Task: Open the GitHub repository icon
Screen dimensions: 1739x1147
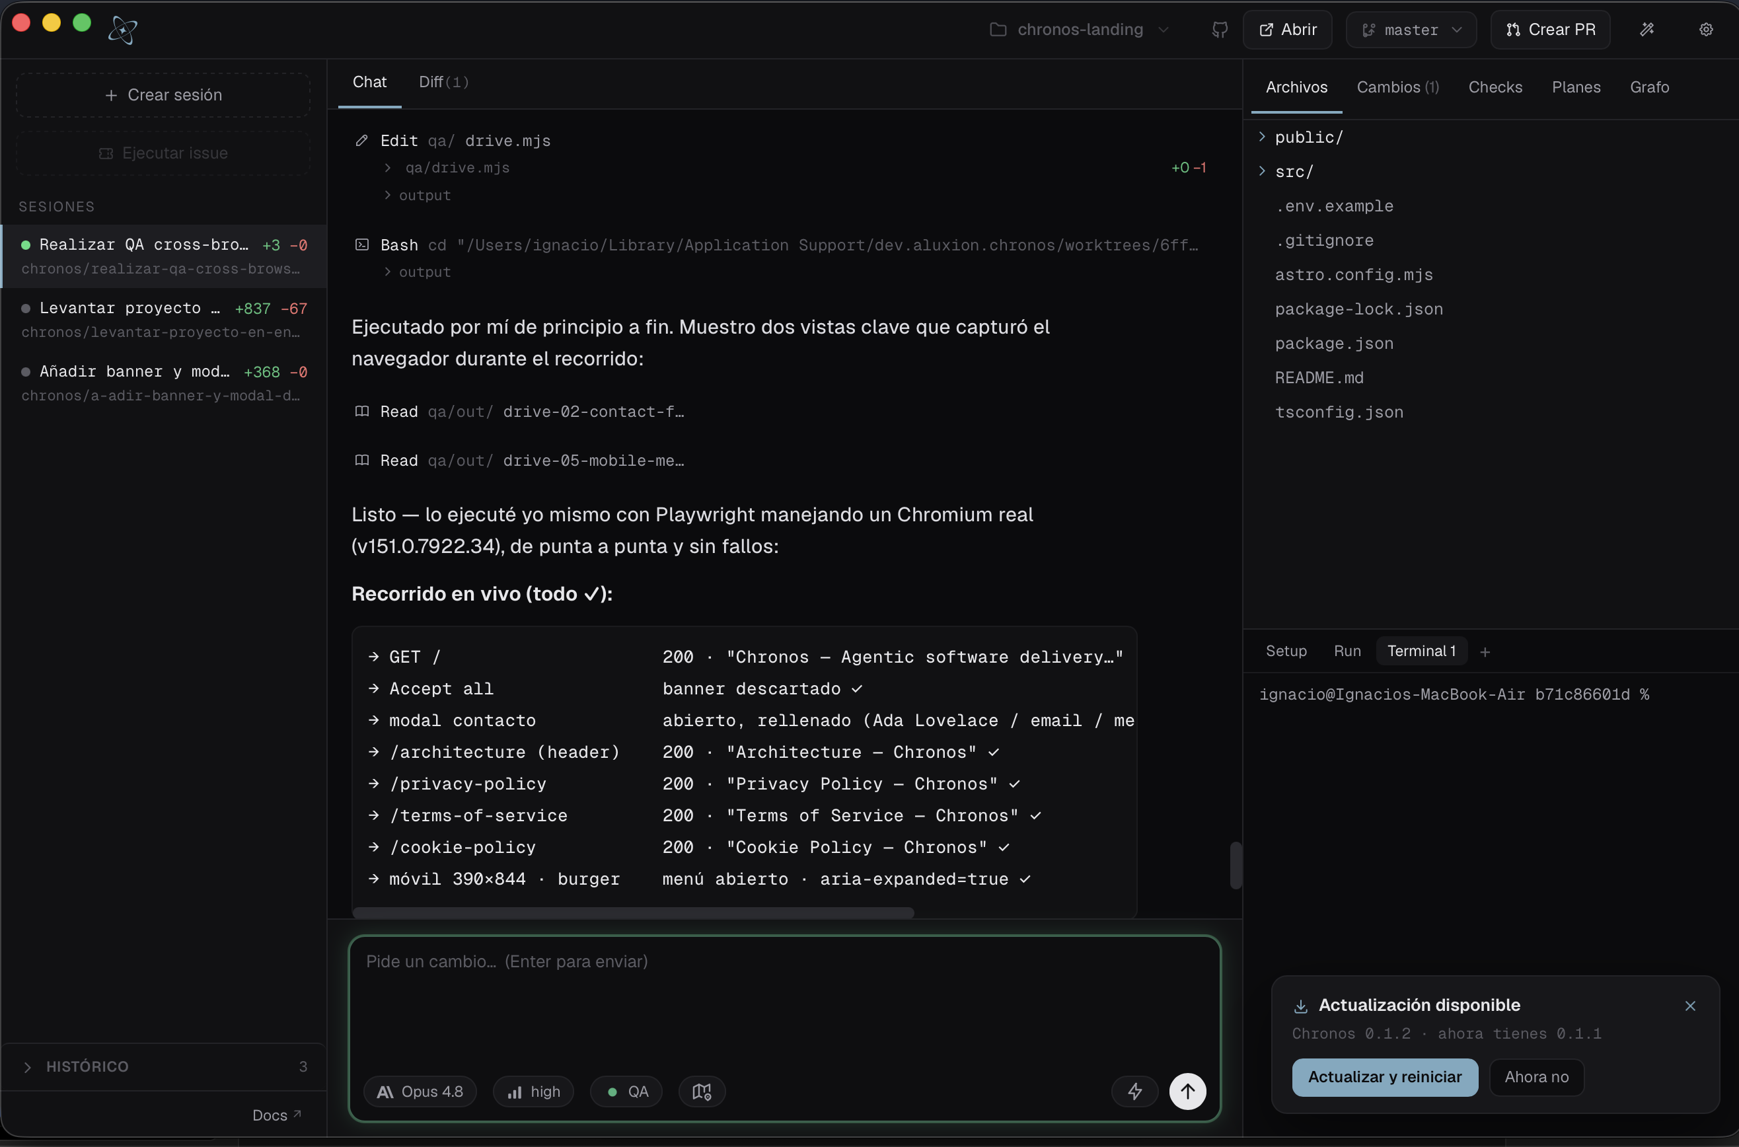Action: point(1219,30)
